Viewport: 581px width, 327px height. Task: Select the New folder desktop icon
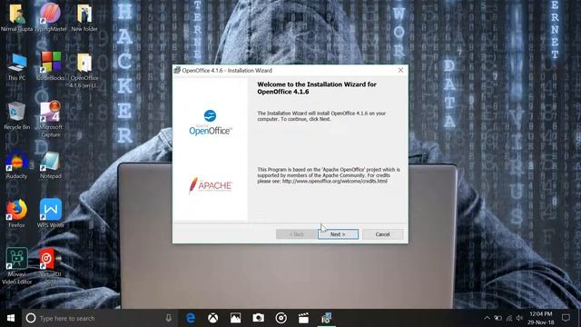(x=84, y=18)
